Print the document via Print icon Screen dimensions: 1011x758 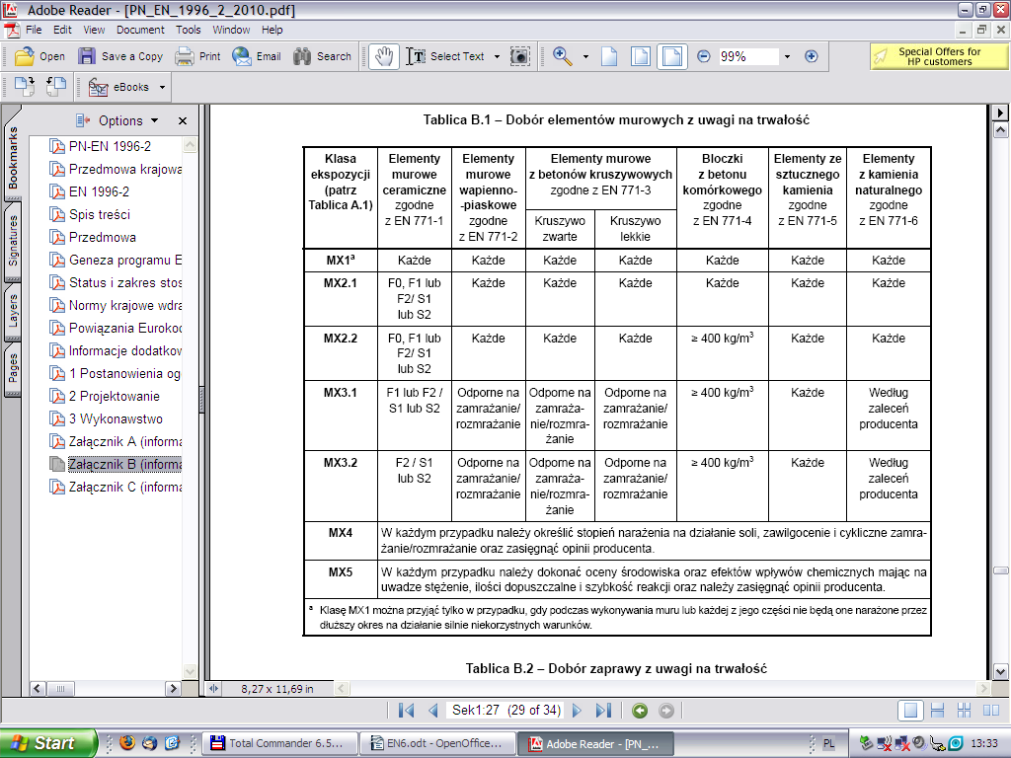point(197,56)
